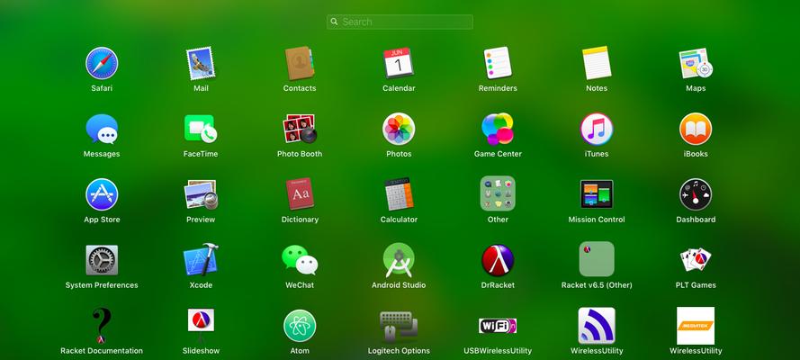The height and width of the screenshot is (360, 800).
Task: Launch Preview
Action: coord(201,194)
